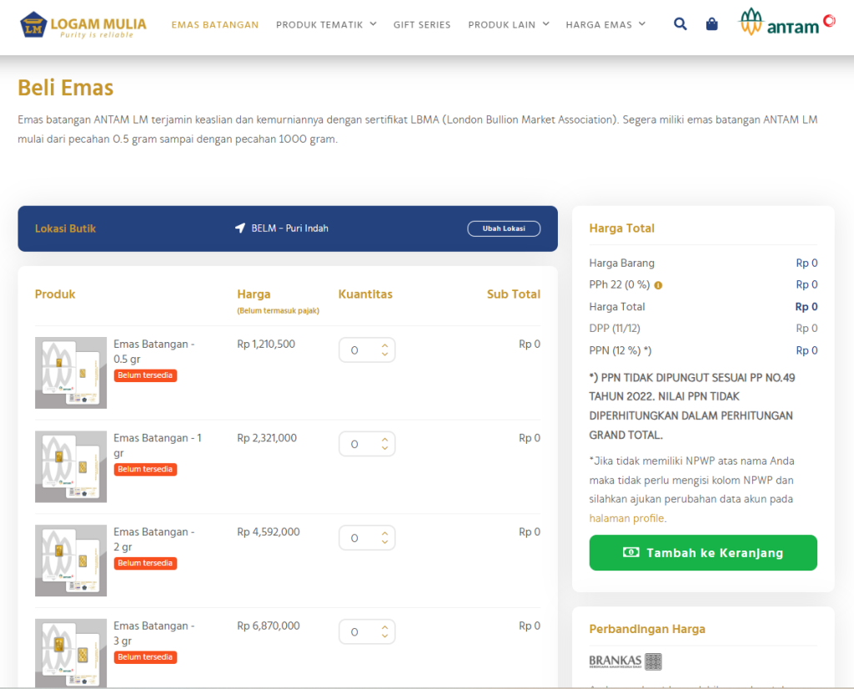
Task: Open the shopping bag cart icon
Action: click(711, 24)
